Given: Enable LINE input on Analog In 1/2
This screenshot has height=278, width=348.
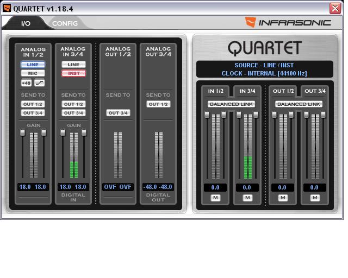Looking at the screenshot, I should [33, 65].
